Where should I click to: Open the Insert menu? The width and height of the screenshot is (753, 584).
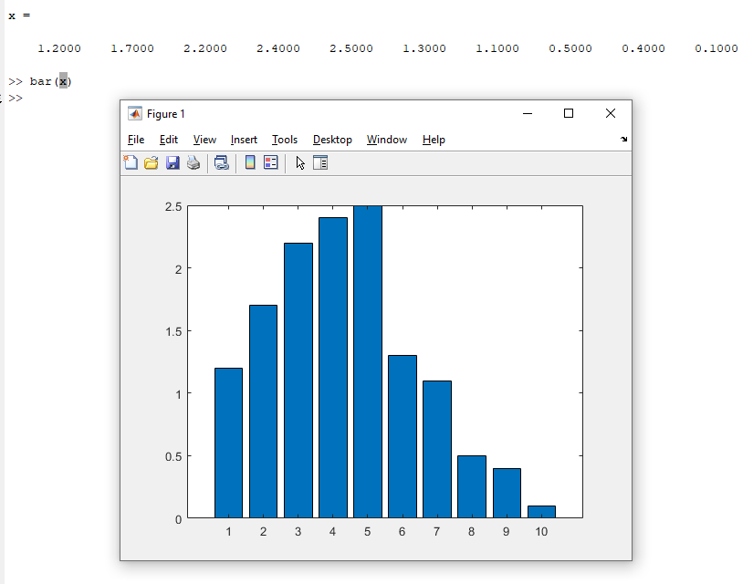[244, 140]
